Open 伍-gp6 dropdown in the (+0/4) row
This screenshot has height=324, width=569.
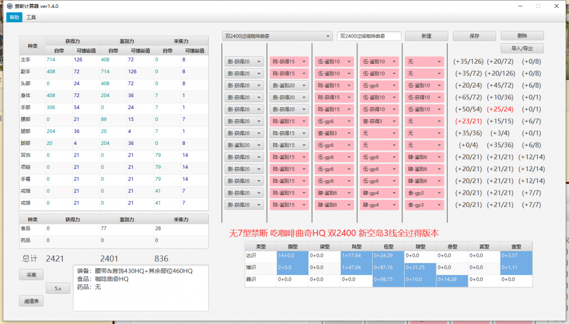click(x=334, y=146)
